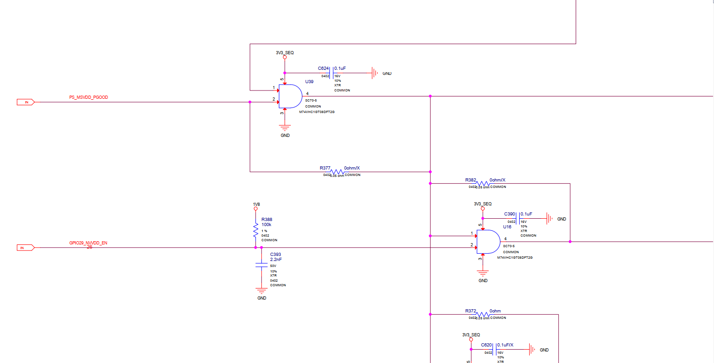This screenshot has height=363, width=714.
Task: Select the R377 resistor zigzag symbol
Action: point(337,172)
